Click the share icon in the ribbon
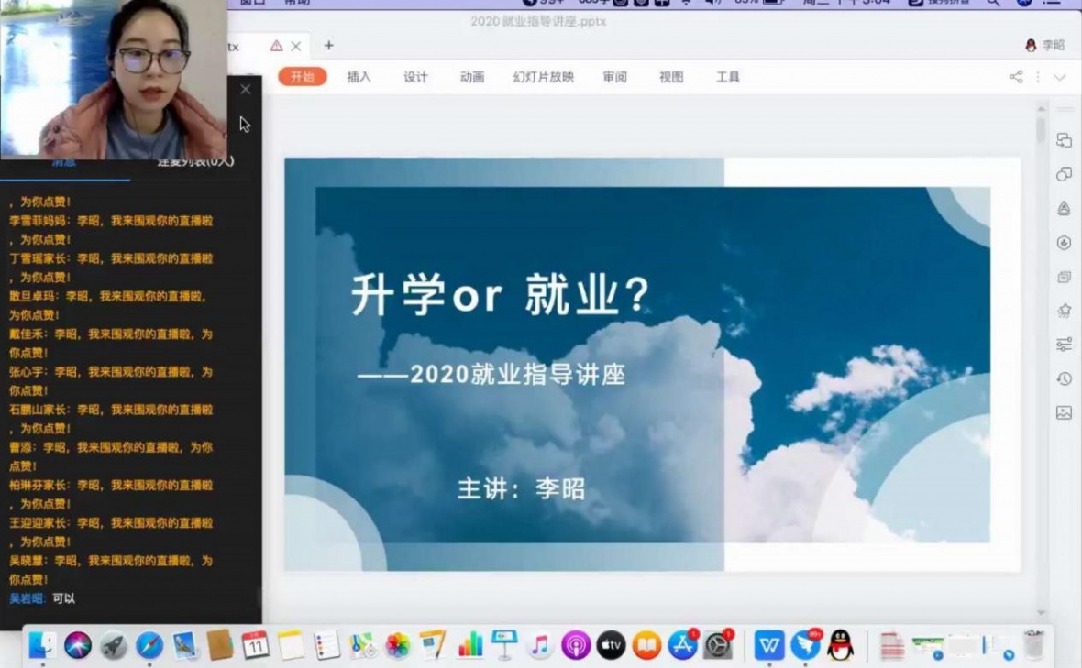 pyautogui.click(x=1016, y=77)
